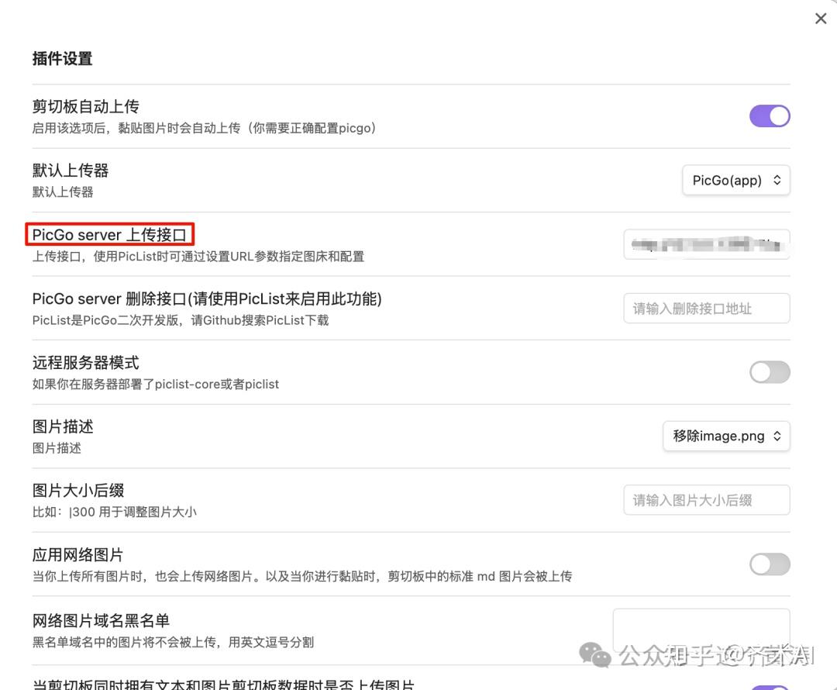Open the 默认上传器 PicGo(app) dropdown
The image size is (837, 690).
click(x=735, y=180)
